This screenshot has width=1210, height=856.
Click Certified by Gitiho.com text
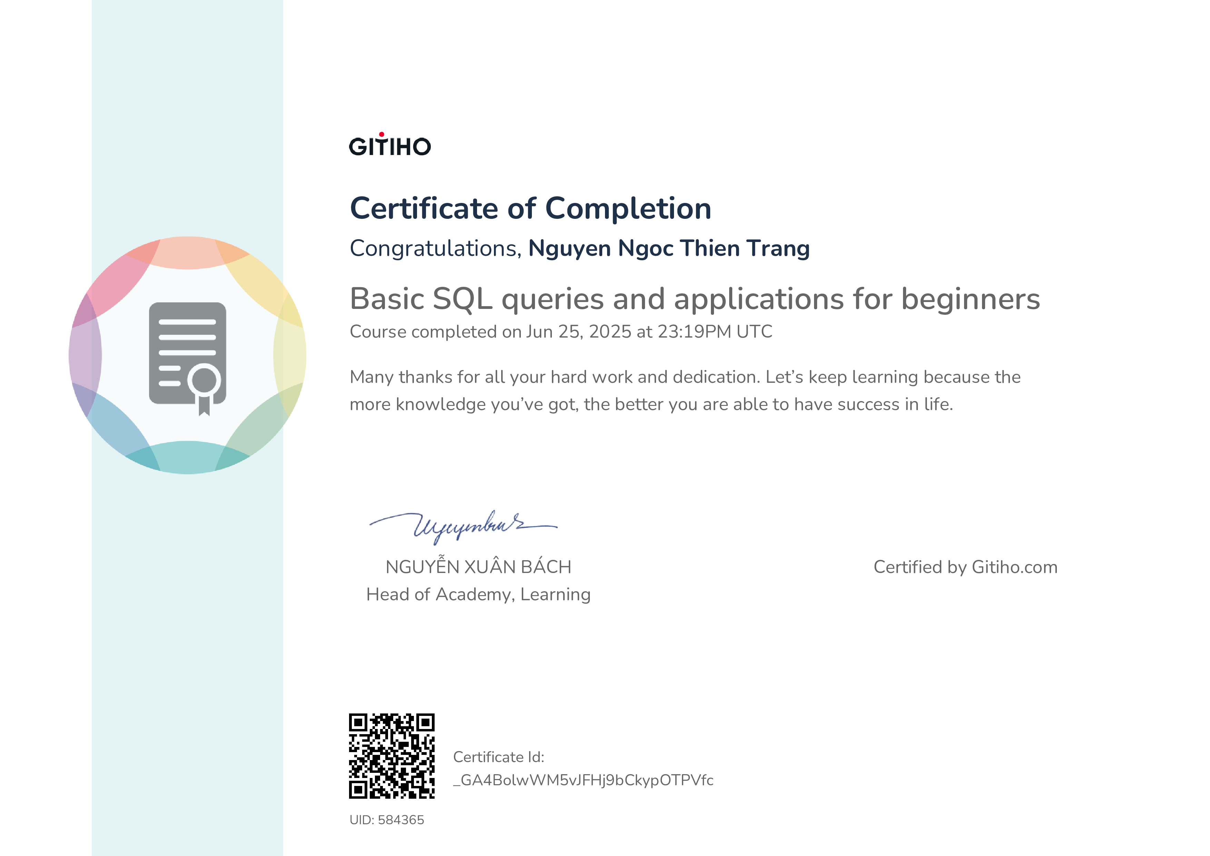[965, 567]
